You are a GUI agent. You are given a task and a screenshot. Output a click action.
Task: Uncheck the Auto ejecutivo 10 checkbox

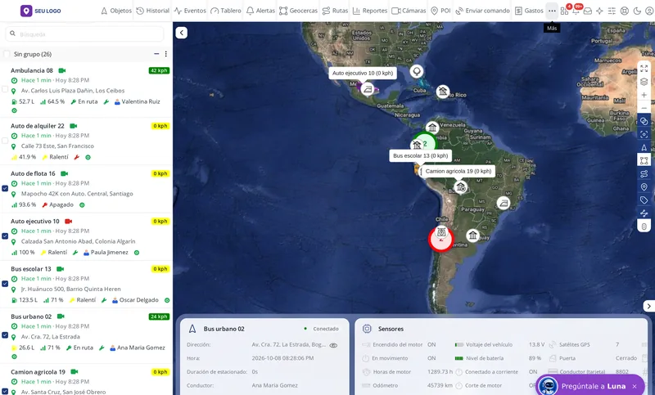tap(5, 236)
